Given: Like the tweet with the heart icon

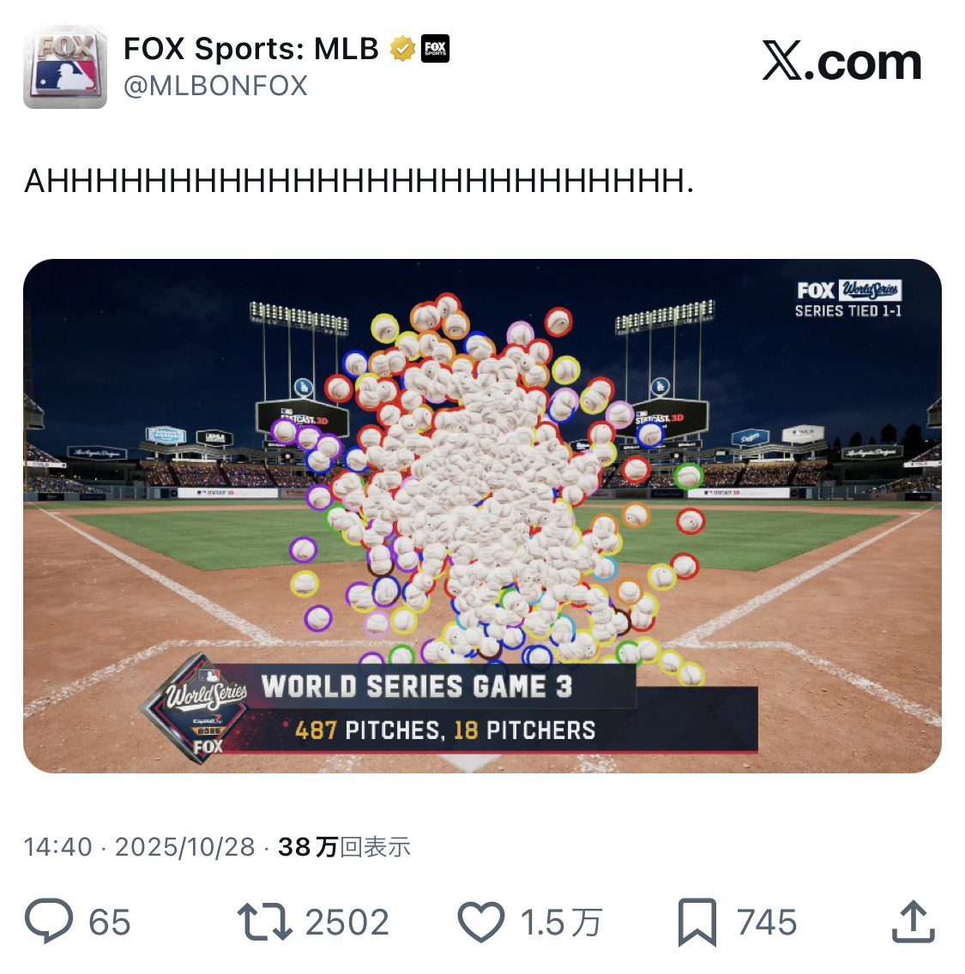Looking at the screenshot, I should (481, 923).
